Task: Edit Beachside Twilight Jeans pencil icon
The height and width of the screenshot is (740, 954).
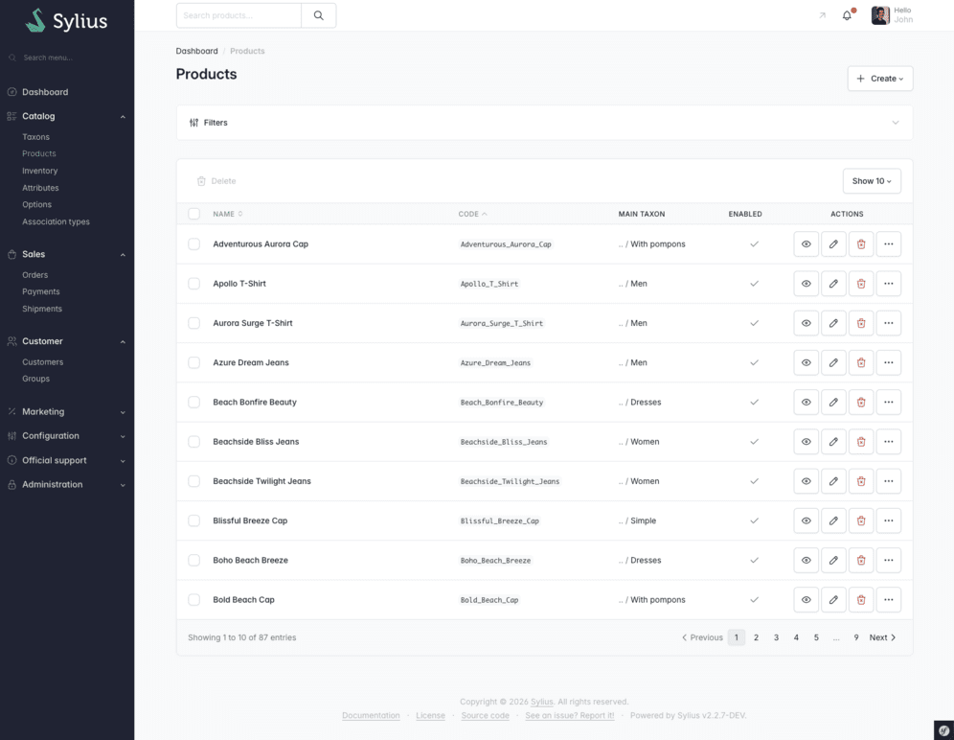Action: (833, 481)
